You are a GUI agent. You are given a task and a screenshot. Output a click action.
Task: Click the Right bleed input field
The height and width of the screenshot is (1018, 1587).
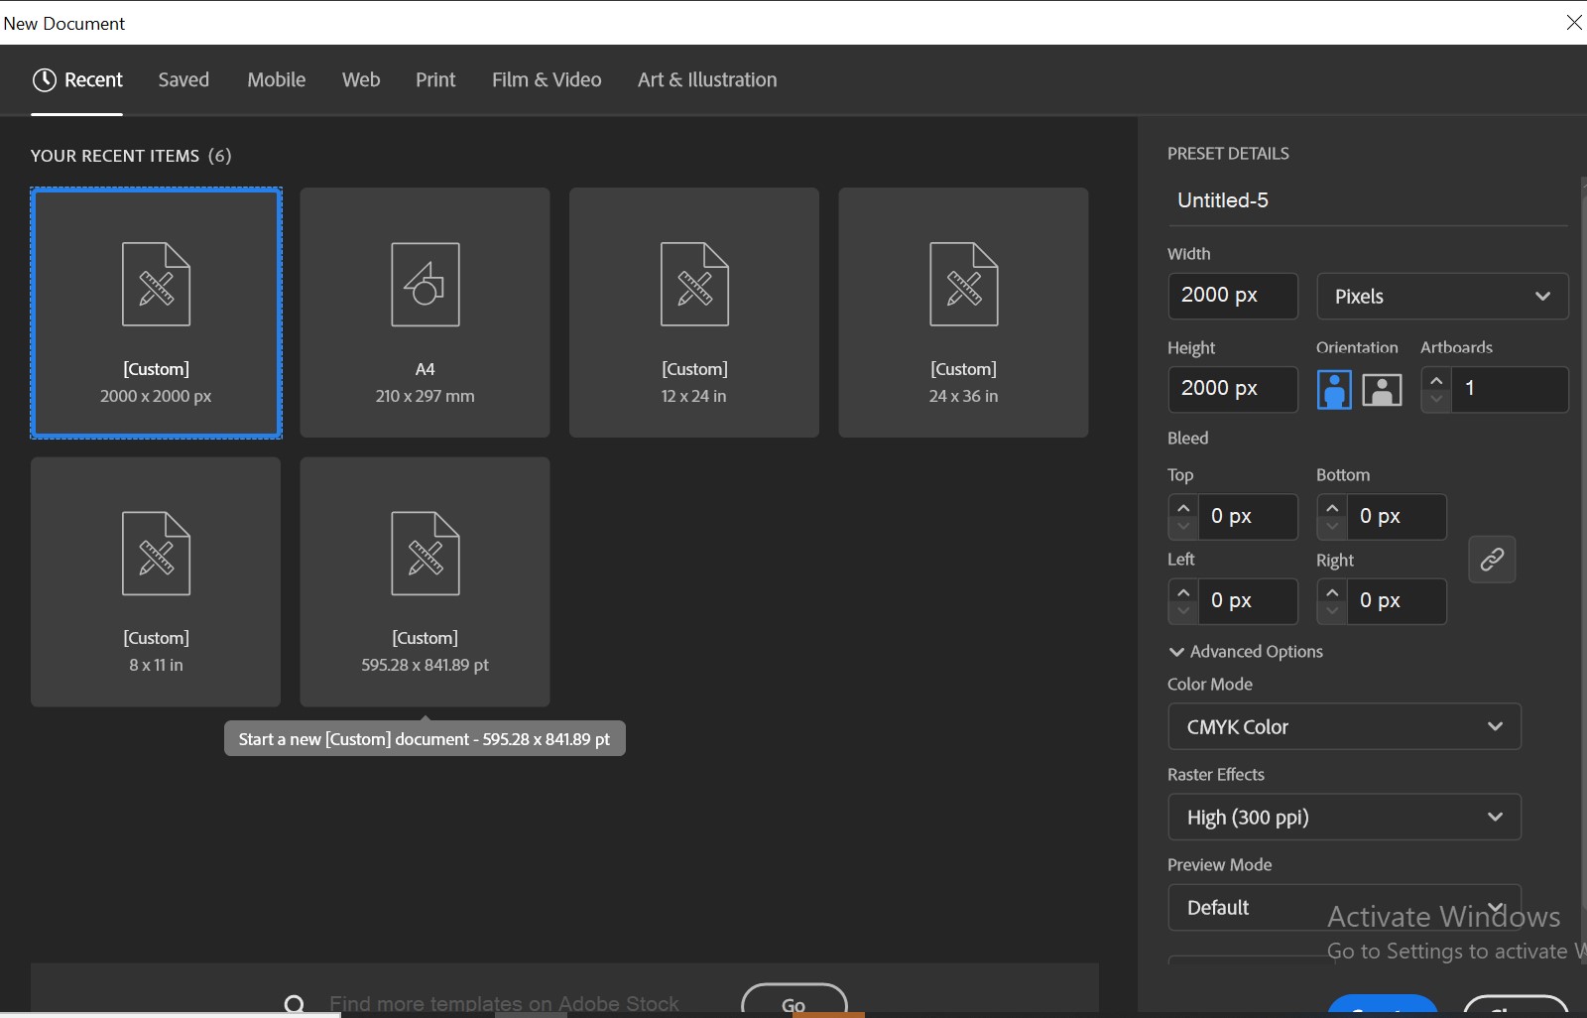tap(1397, 601)
